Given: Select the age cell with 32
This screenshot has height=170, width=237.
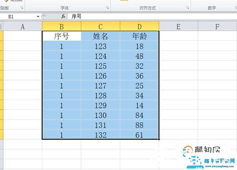Looking at the screenshot, I should pyautogui.click(x=139, y=65).
